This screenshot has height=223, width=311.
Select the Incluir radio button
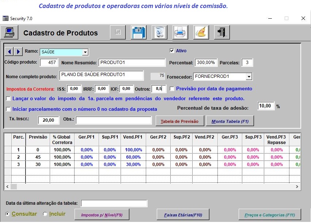45,214
